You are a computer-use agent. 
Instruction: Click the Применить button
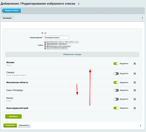pyautogui.click(x=24, y=125)
